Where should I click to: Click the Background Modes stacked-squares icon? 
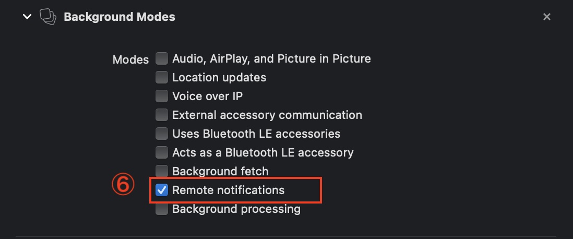[x=48, y=17]
